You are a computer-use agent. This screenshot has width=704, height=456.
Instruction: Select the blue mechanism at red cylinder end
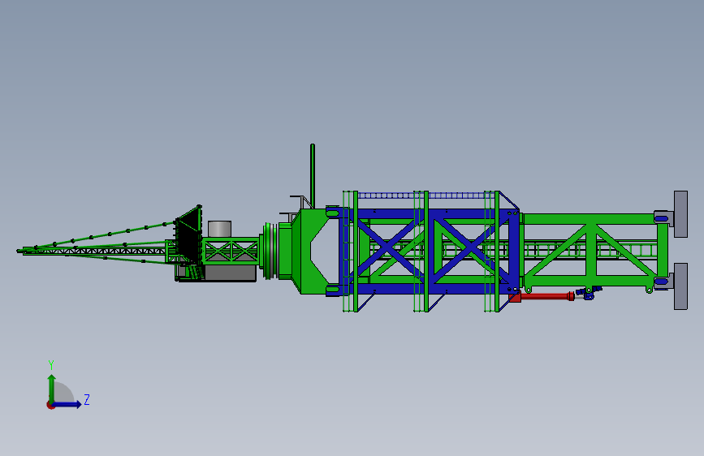click(588, 293)
